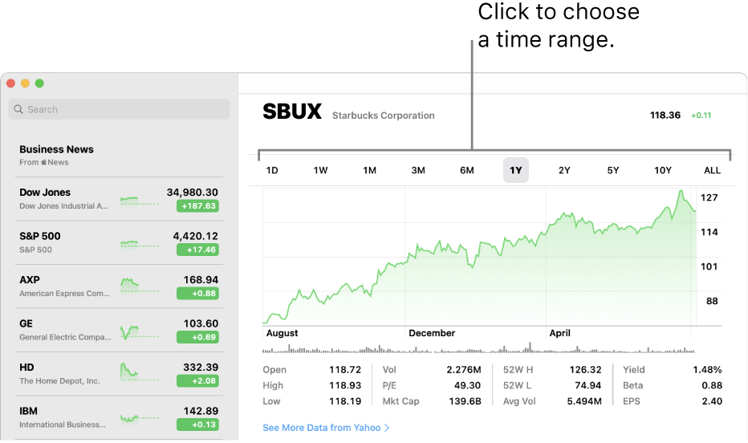Toggle the IBM +0.13 change badge
The width and height of the screenshot is (748, 443).
point(197,425)
